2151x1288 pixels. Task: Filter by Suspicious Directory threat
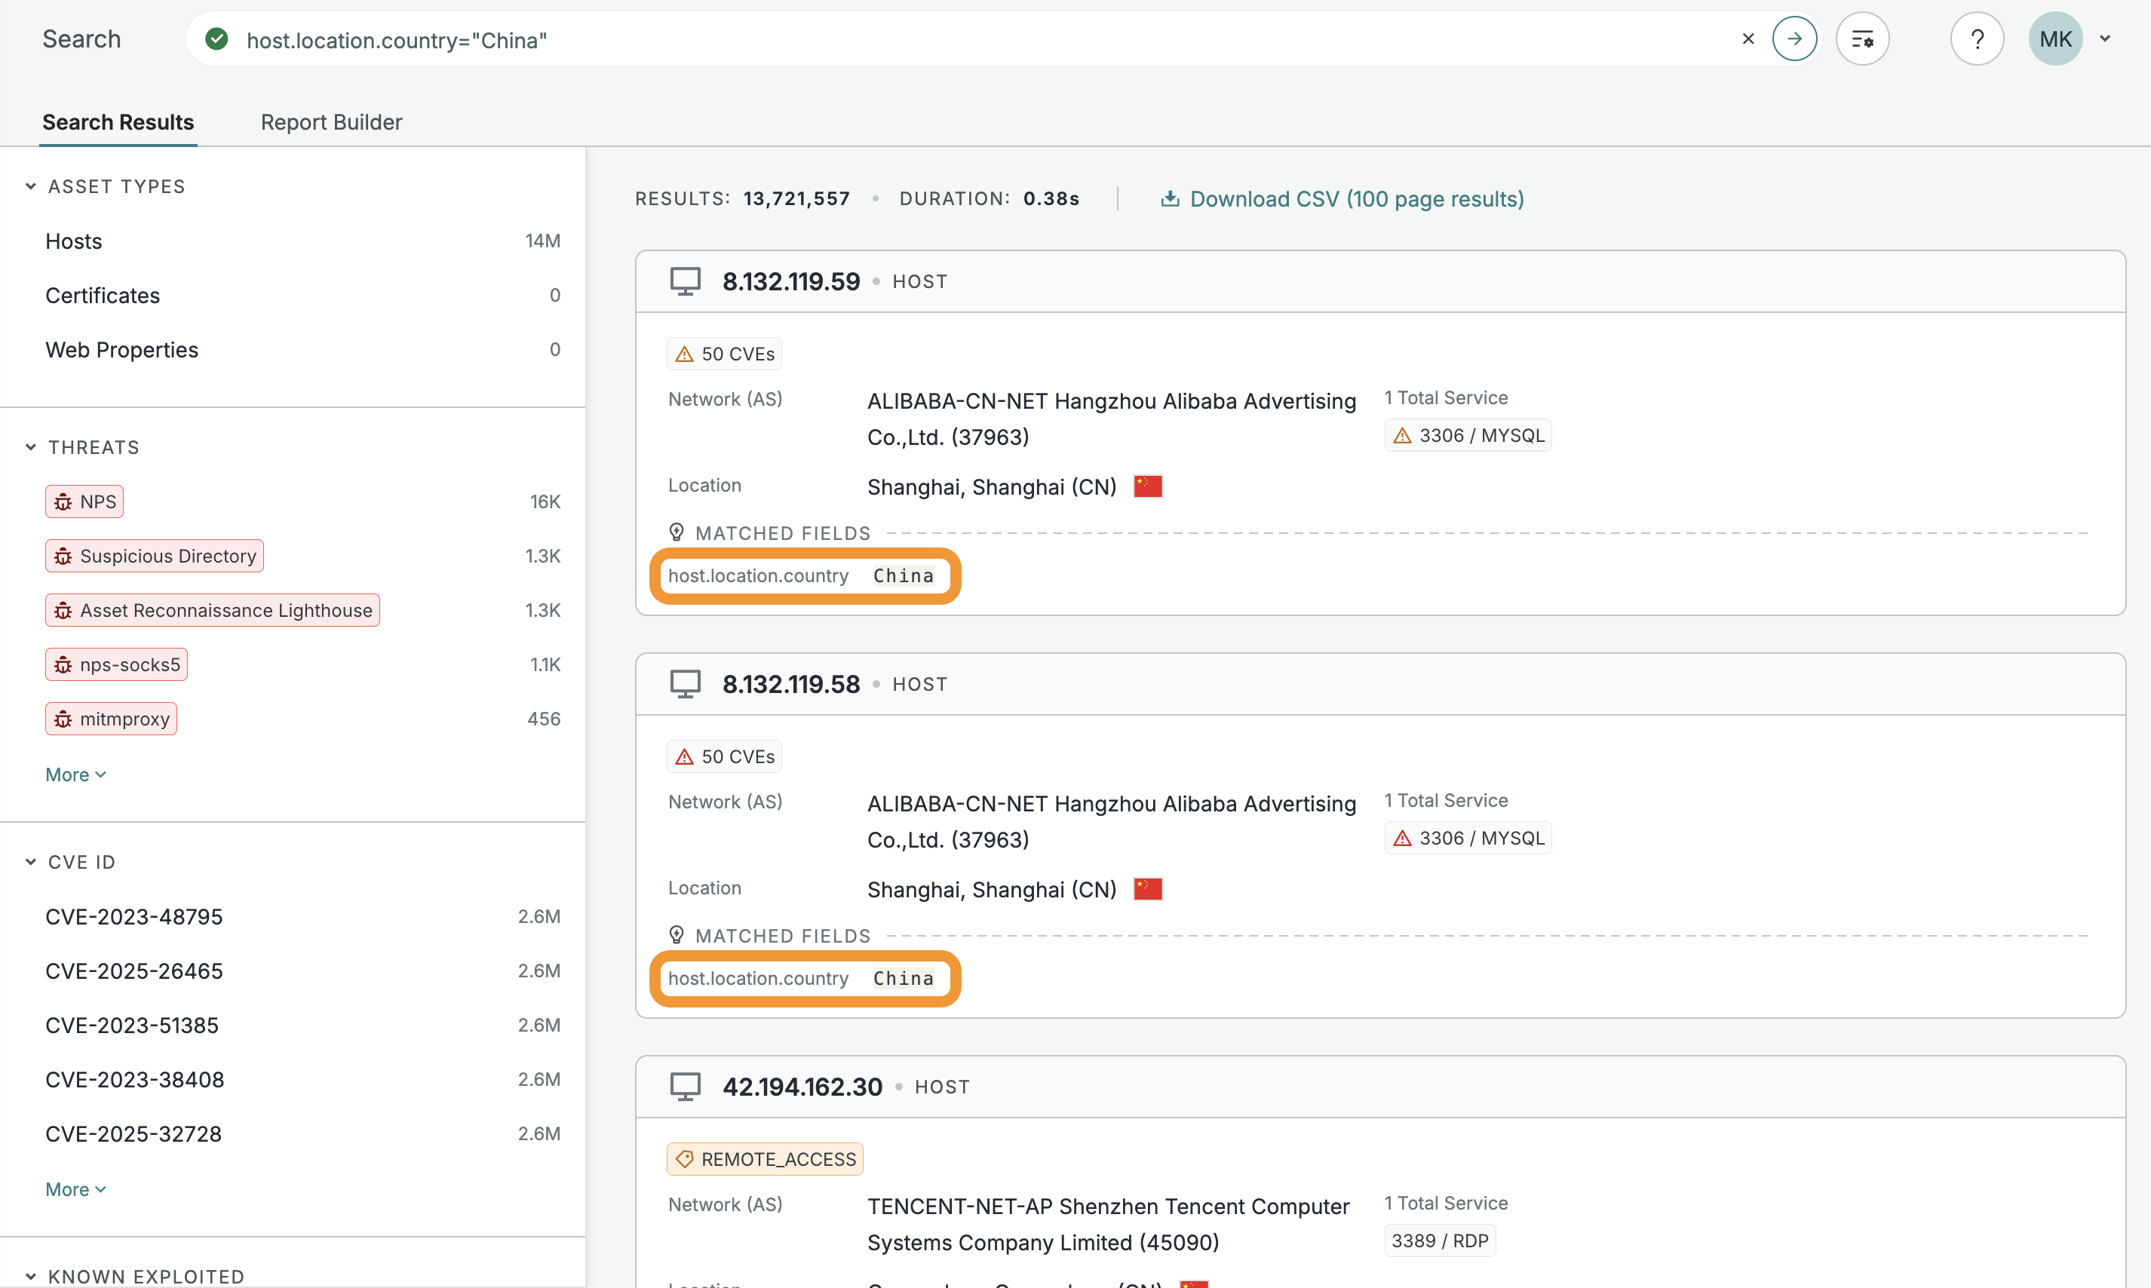[x=155, y=556]
